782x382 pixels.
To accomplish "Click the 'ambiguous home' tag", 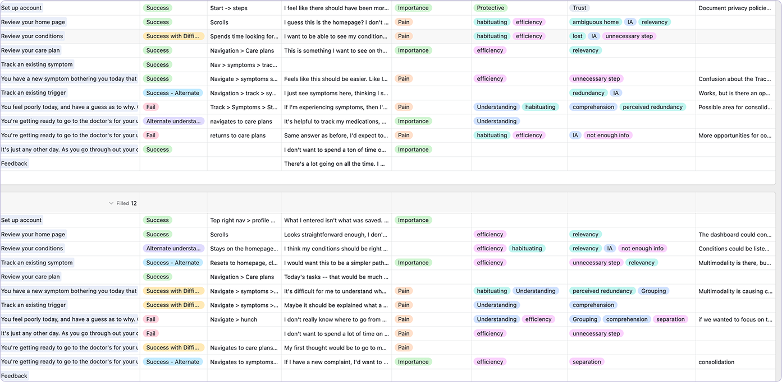I will click(x=595, y=22).
